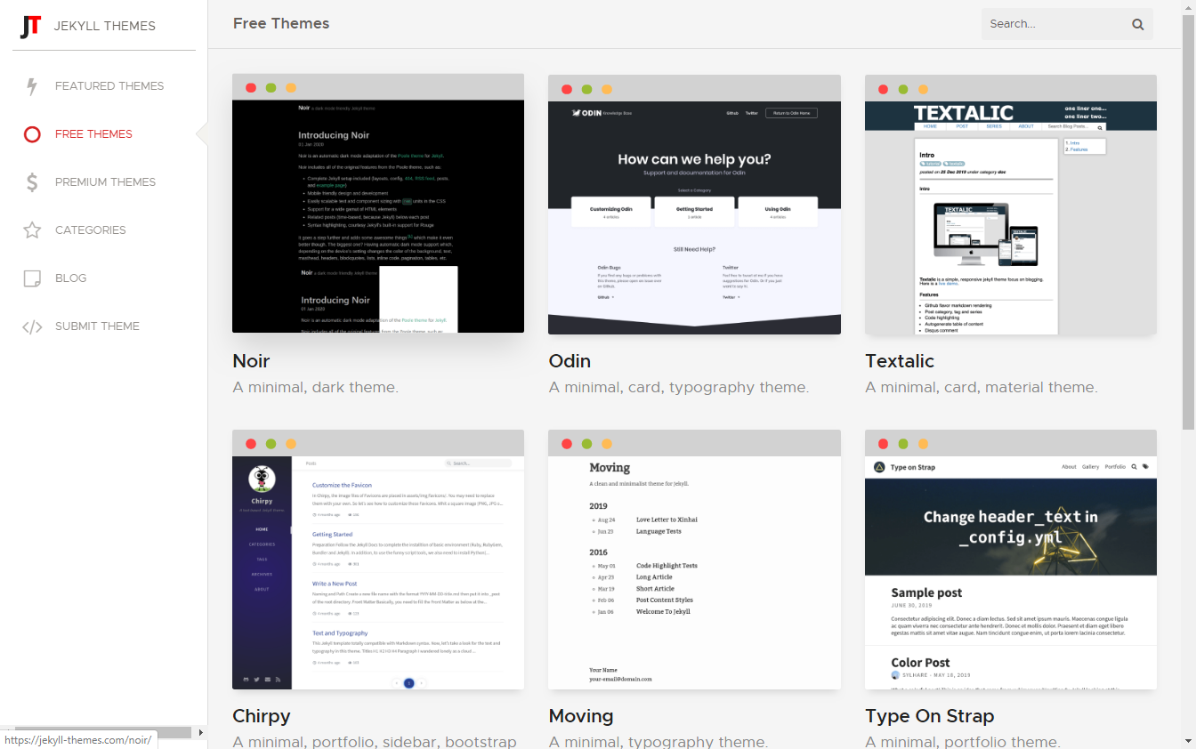Click the 'A minimal, dark theme.' description
This screenshot has height=749, width=1196.
315,388
